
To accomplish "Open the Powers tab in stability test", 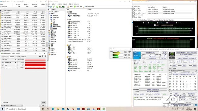I will point(156,20).
